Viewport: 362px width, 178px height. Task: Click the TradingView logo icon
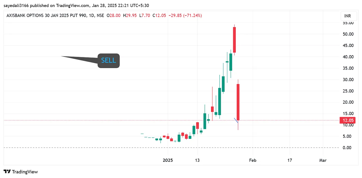coord(7,172)
